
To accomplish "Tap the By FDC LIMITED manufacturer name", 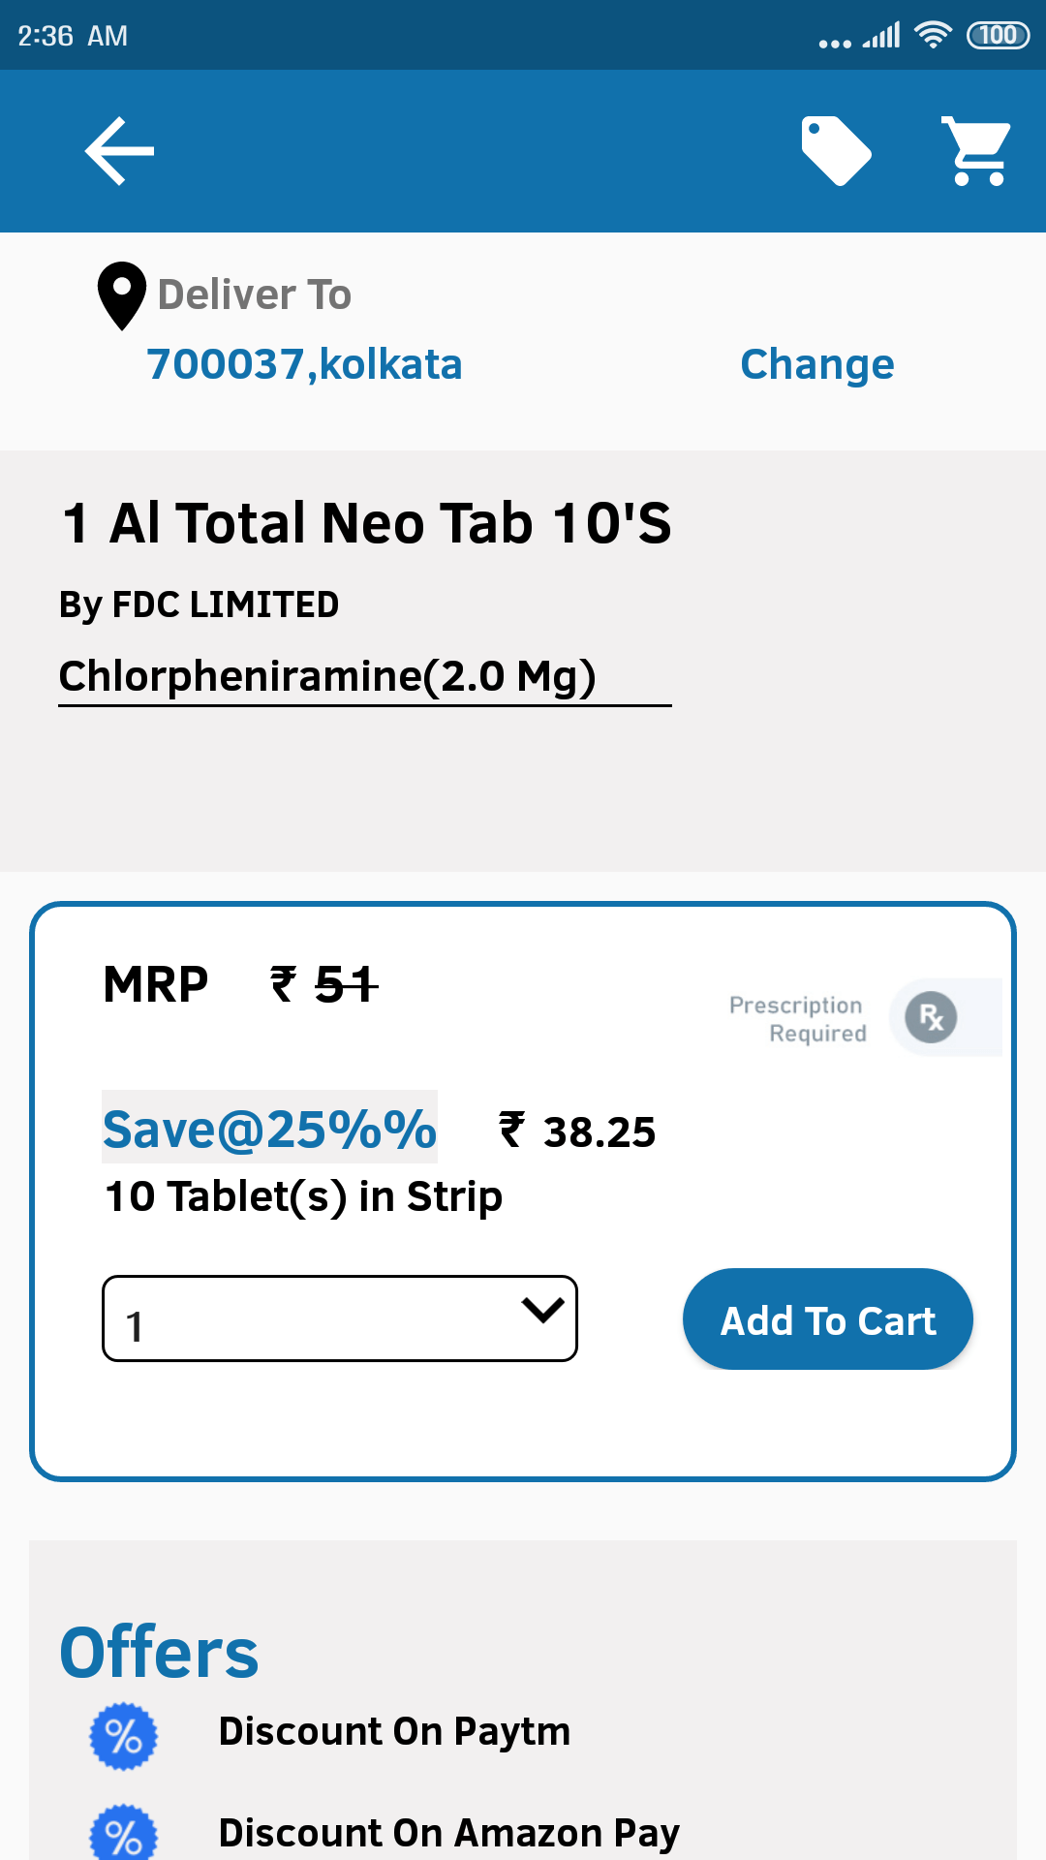I will [199, 604].
